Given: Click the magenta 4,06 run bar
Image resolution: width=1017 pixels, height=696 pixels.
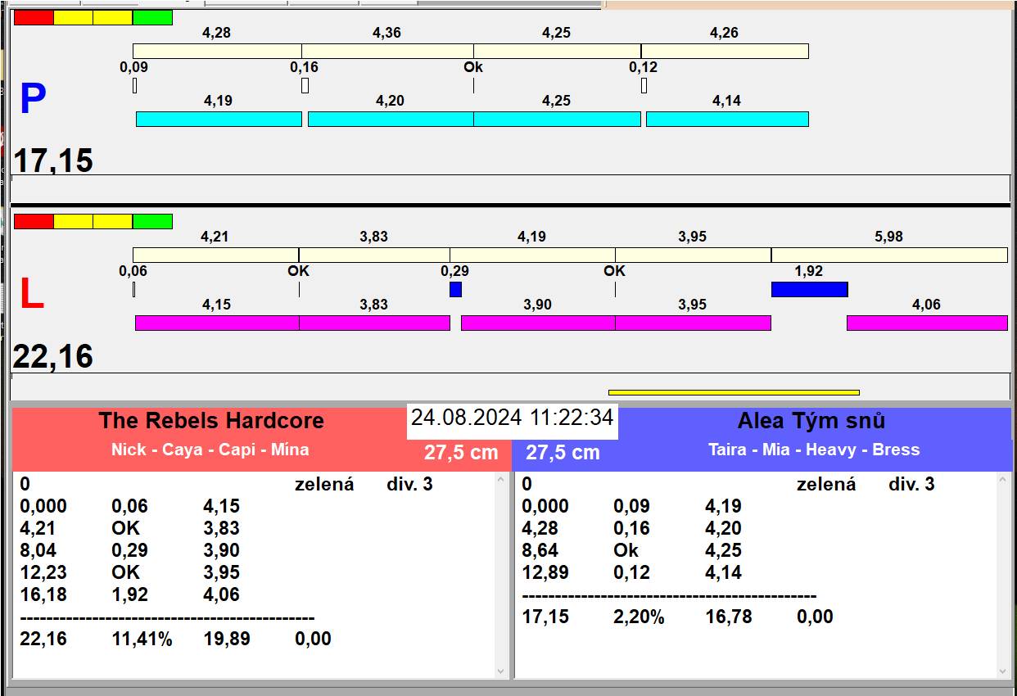Looking at the screenshot, I should pyautogui.click(x=926, y=323).
